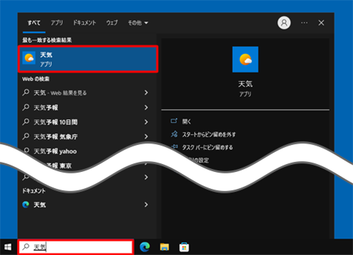Expand the chevron next to 天気予報
The width and height of the screenshot is (353, 255).
[146, 108]
